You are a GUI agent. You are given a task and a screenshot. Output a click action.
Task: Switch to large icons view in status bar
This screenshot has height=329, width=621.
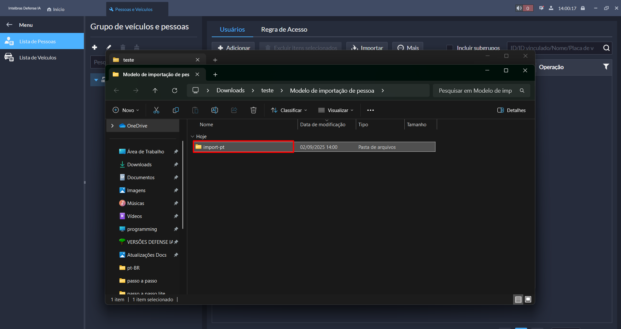click(x=528, y=299)
